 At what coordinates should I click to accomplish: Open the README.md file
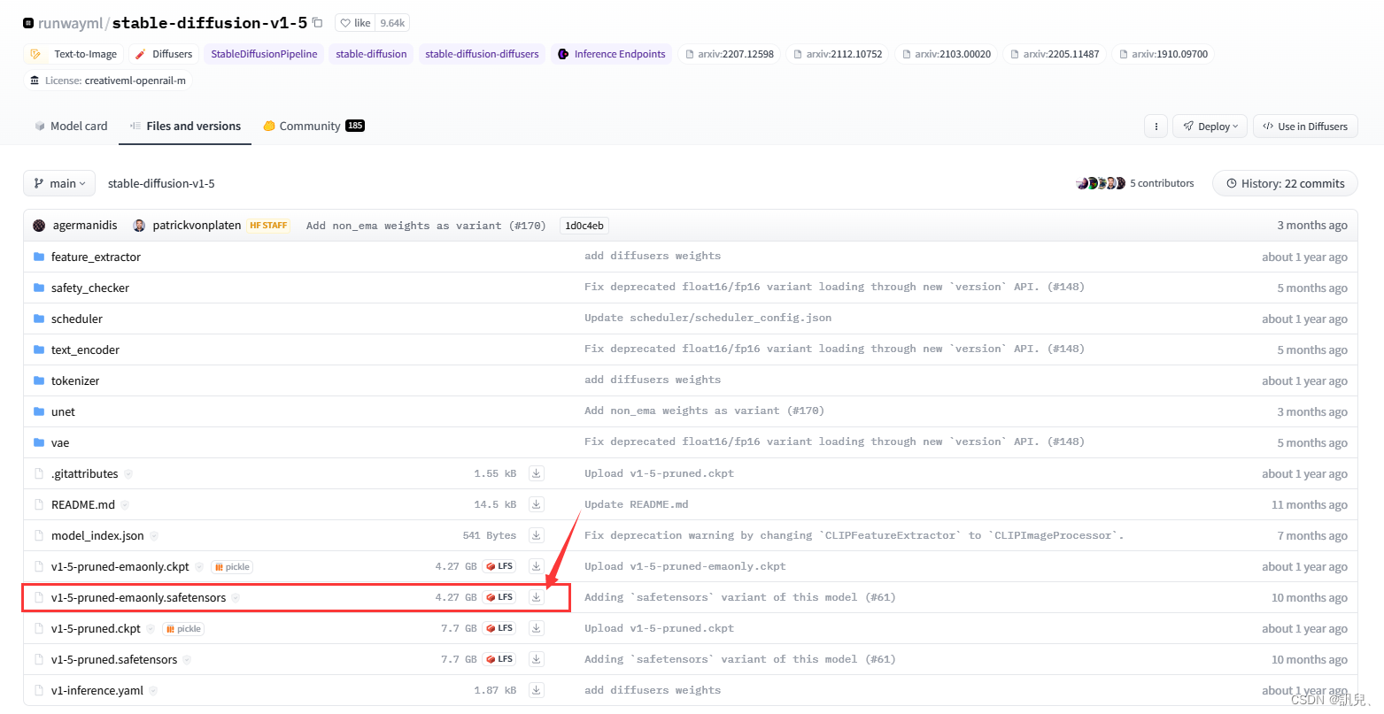pos(83,504)
